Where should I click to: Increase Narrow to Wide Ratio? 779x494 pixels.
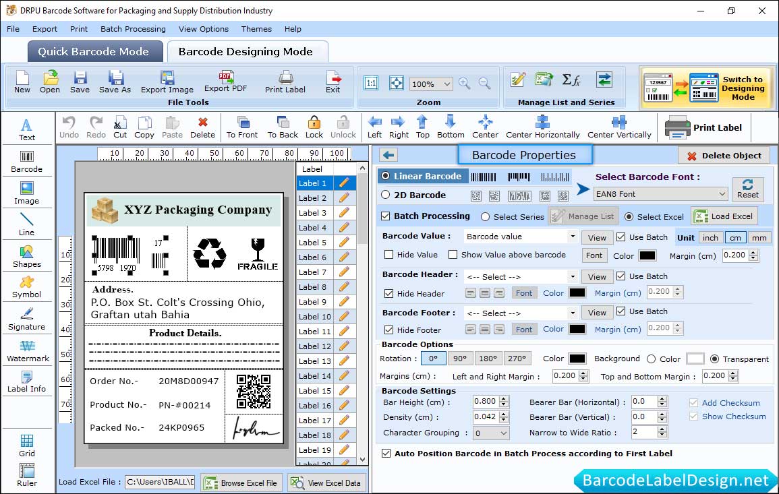coord(662,429)
